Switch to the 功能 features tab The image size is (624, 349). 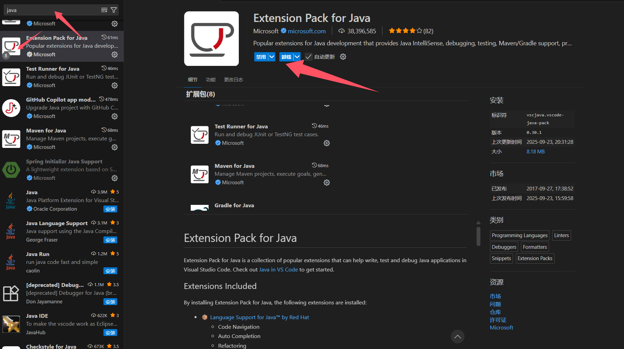(x=211, y=80)
